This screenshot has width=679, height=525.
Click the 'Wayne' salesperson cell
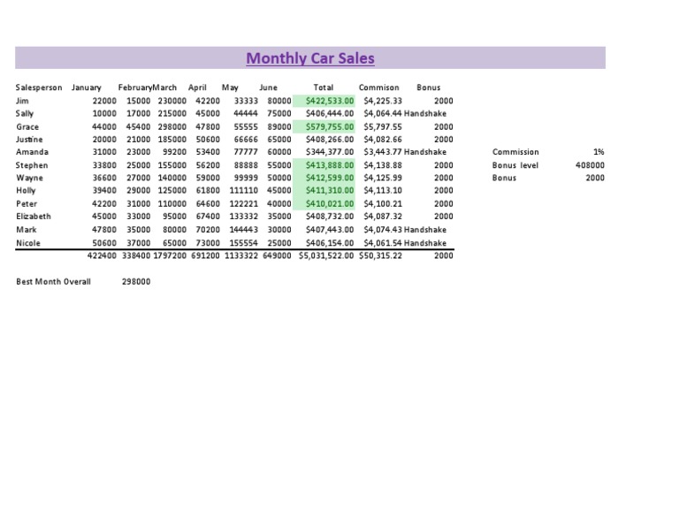point(29,178)
